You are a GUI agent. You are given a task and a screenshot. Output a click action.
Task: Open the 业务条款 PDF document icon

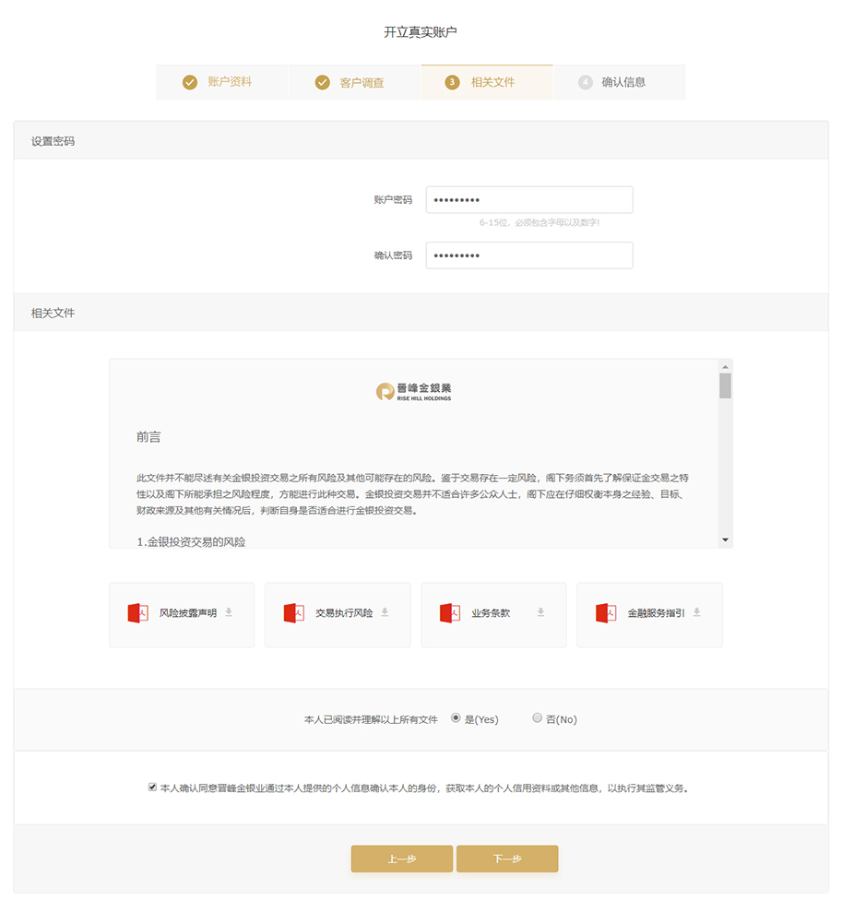coord(451,611)
